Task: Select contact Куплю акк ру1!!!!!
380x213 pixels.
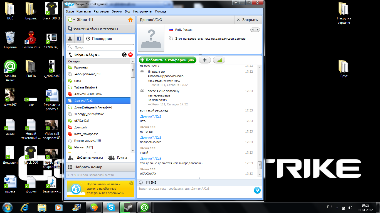Action: [98, 141]
